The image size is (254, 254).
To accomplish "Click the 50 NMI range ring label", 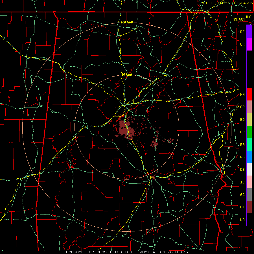I will (x=127, y=75).
